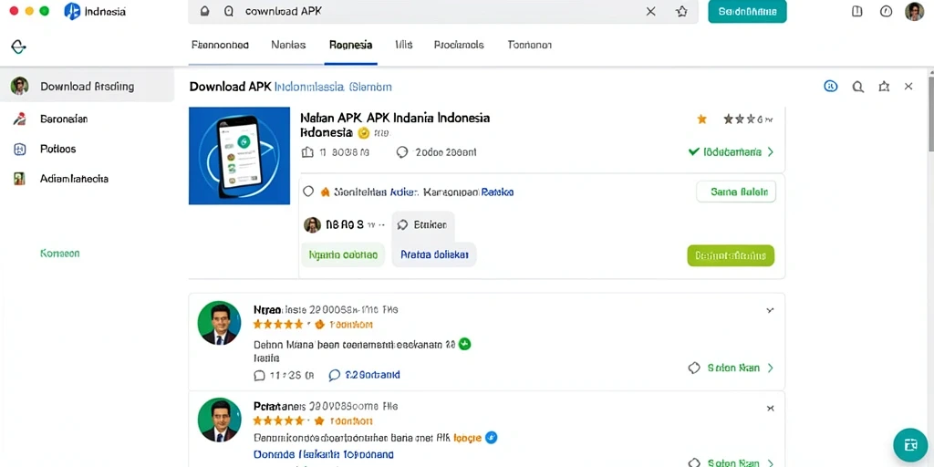Image resolution: width=934 pixels, height=467 pixels.
Task: Expand the first review's chevron
Action: pos(770,310)
